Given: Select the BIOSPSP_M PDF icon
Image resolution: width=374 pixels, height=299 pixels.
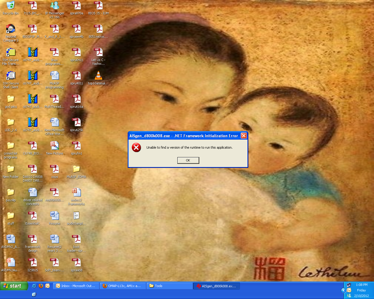Looking at the screenshot, I should tap(33, 31).
